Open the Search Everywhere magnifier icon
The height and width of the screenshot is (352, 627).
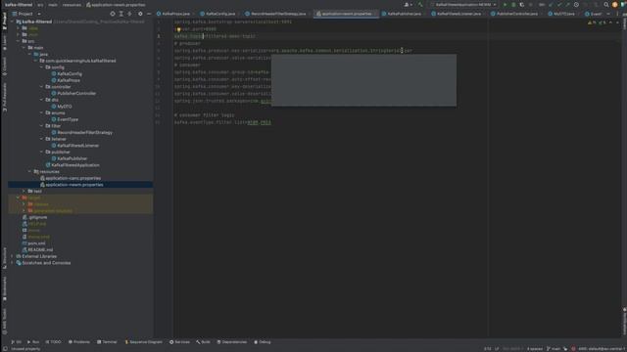click(606, 5)
